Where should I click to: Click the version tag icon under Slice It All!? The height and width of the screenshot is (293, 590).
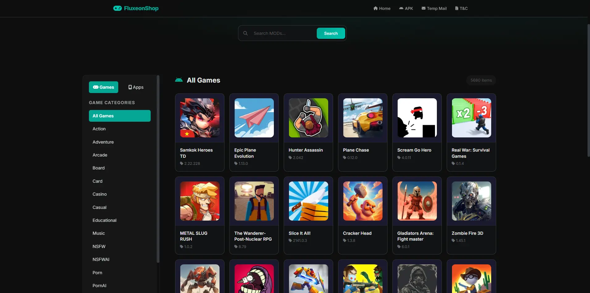click(x=290, y=241)
